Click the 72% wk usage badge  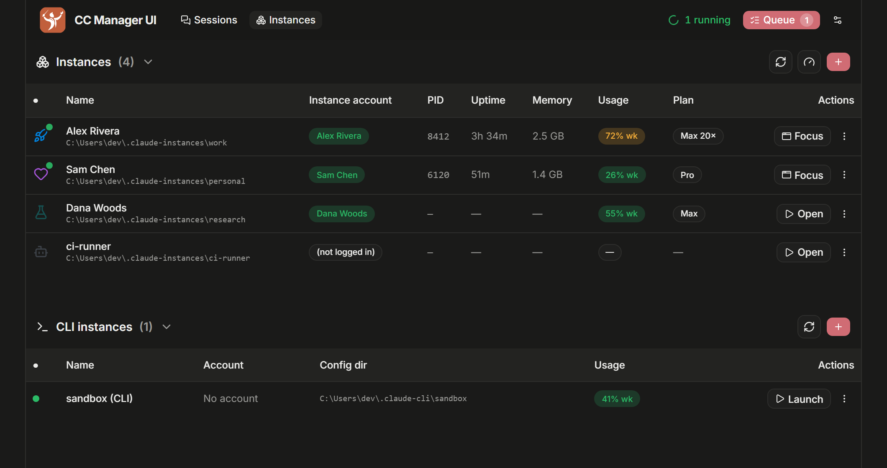621,136
